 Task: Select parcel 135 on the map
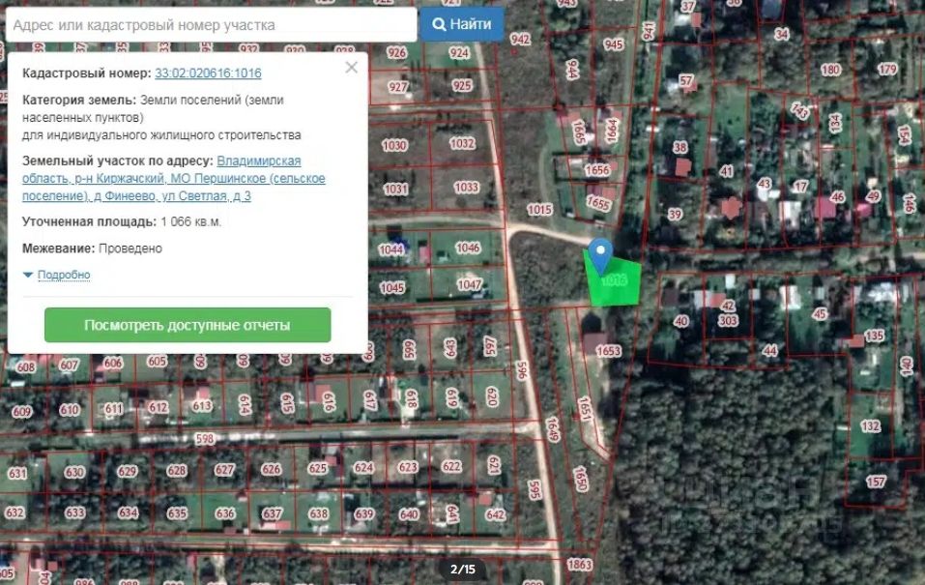874,336
